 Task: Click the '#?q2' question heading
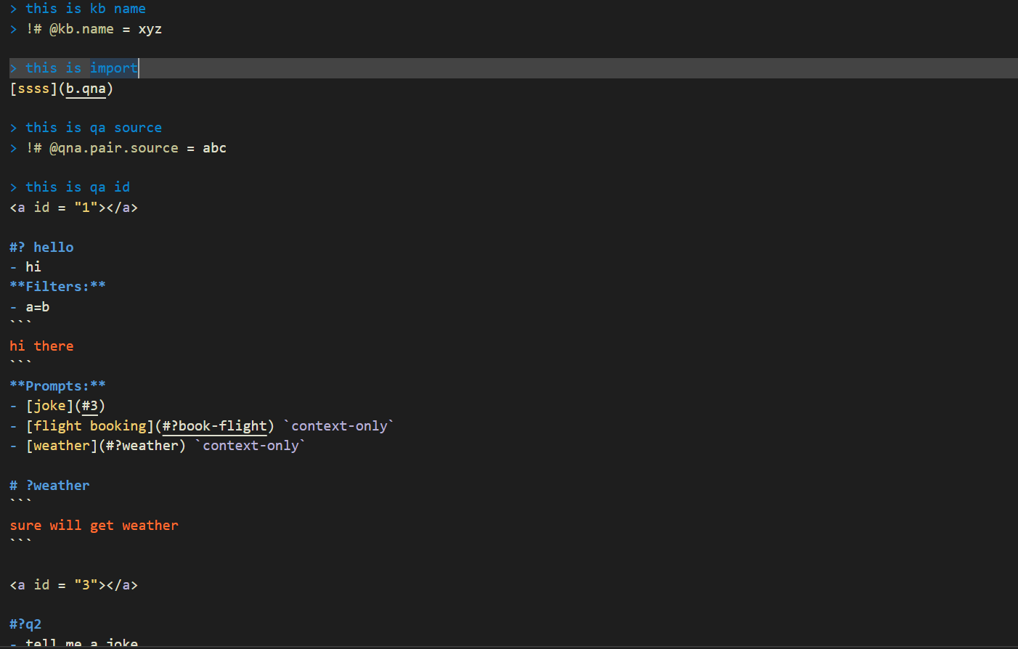(25, 624)
